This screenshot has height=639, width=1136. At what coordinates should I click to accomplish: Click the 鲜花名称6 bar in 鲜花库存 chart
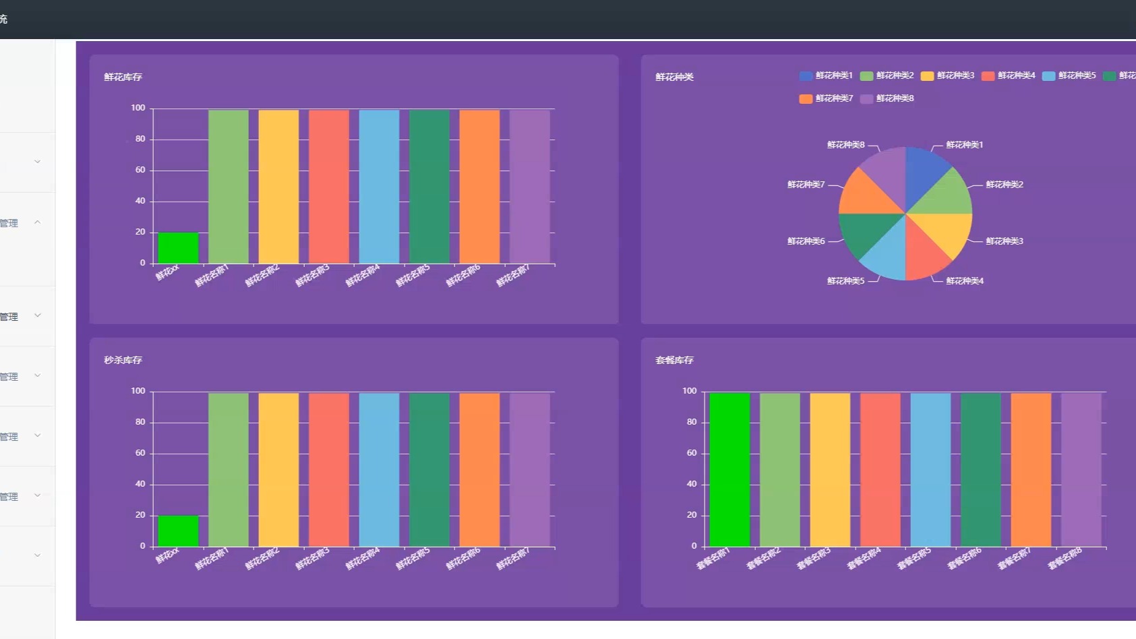pyautogui.click(x=479, y=187)
